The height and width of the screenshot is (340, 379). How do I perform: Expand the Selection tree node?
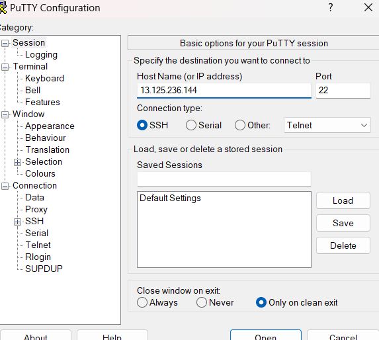click(17, 162)
